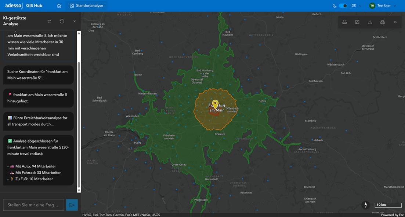
Task: Click the export/upload map icon
Action: [370, 22]
